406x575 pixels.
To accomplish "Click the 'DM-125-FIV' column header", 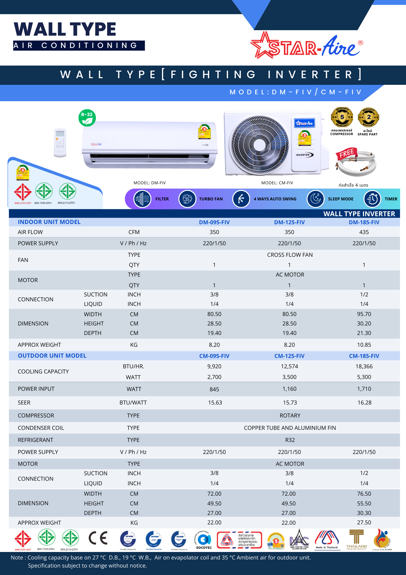I will tap(289, 222).
